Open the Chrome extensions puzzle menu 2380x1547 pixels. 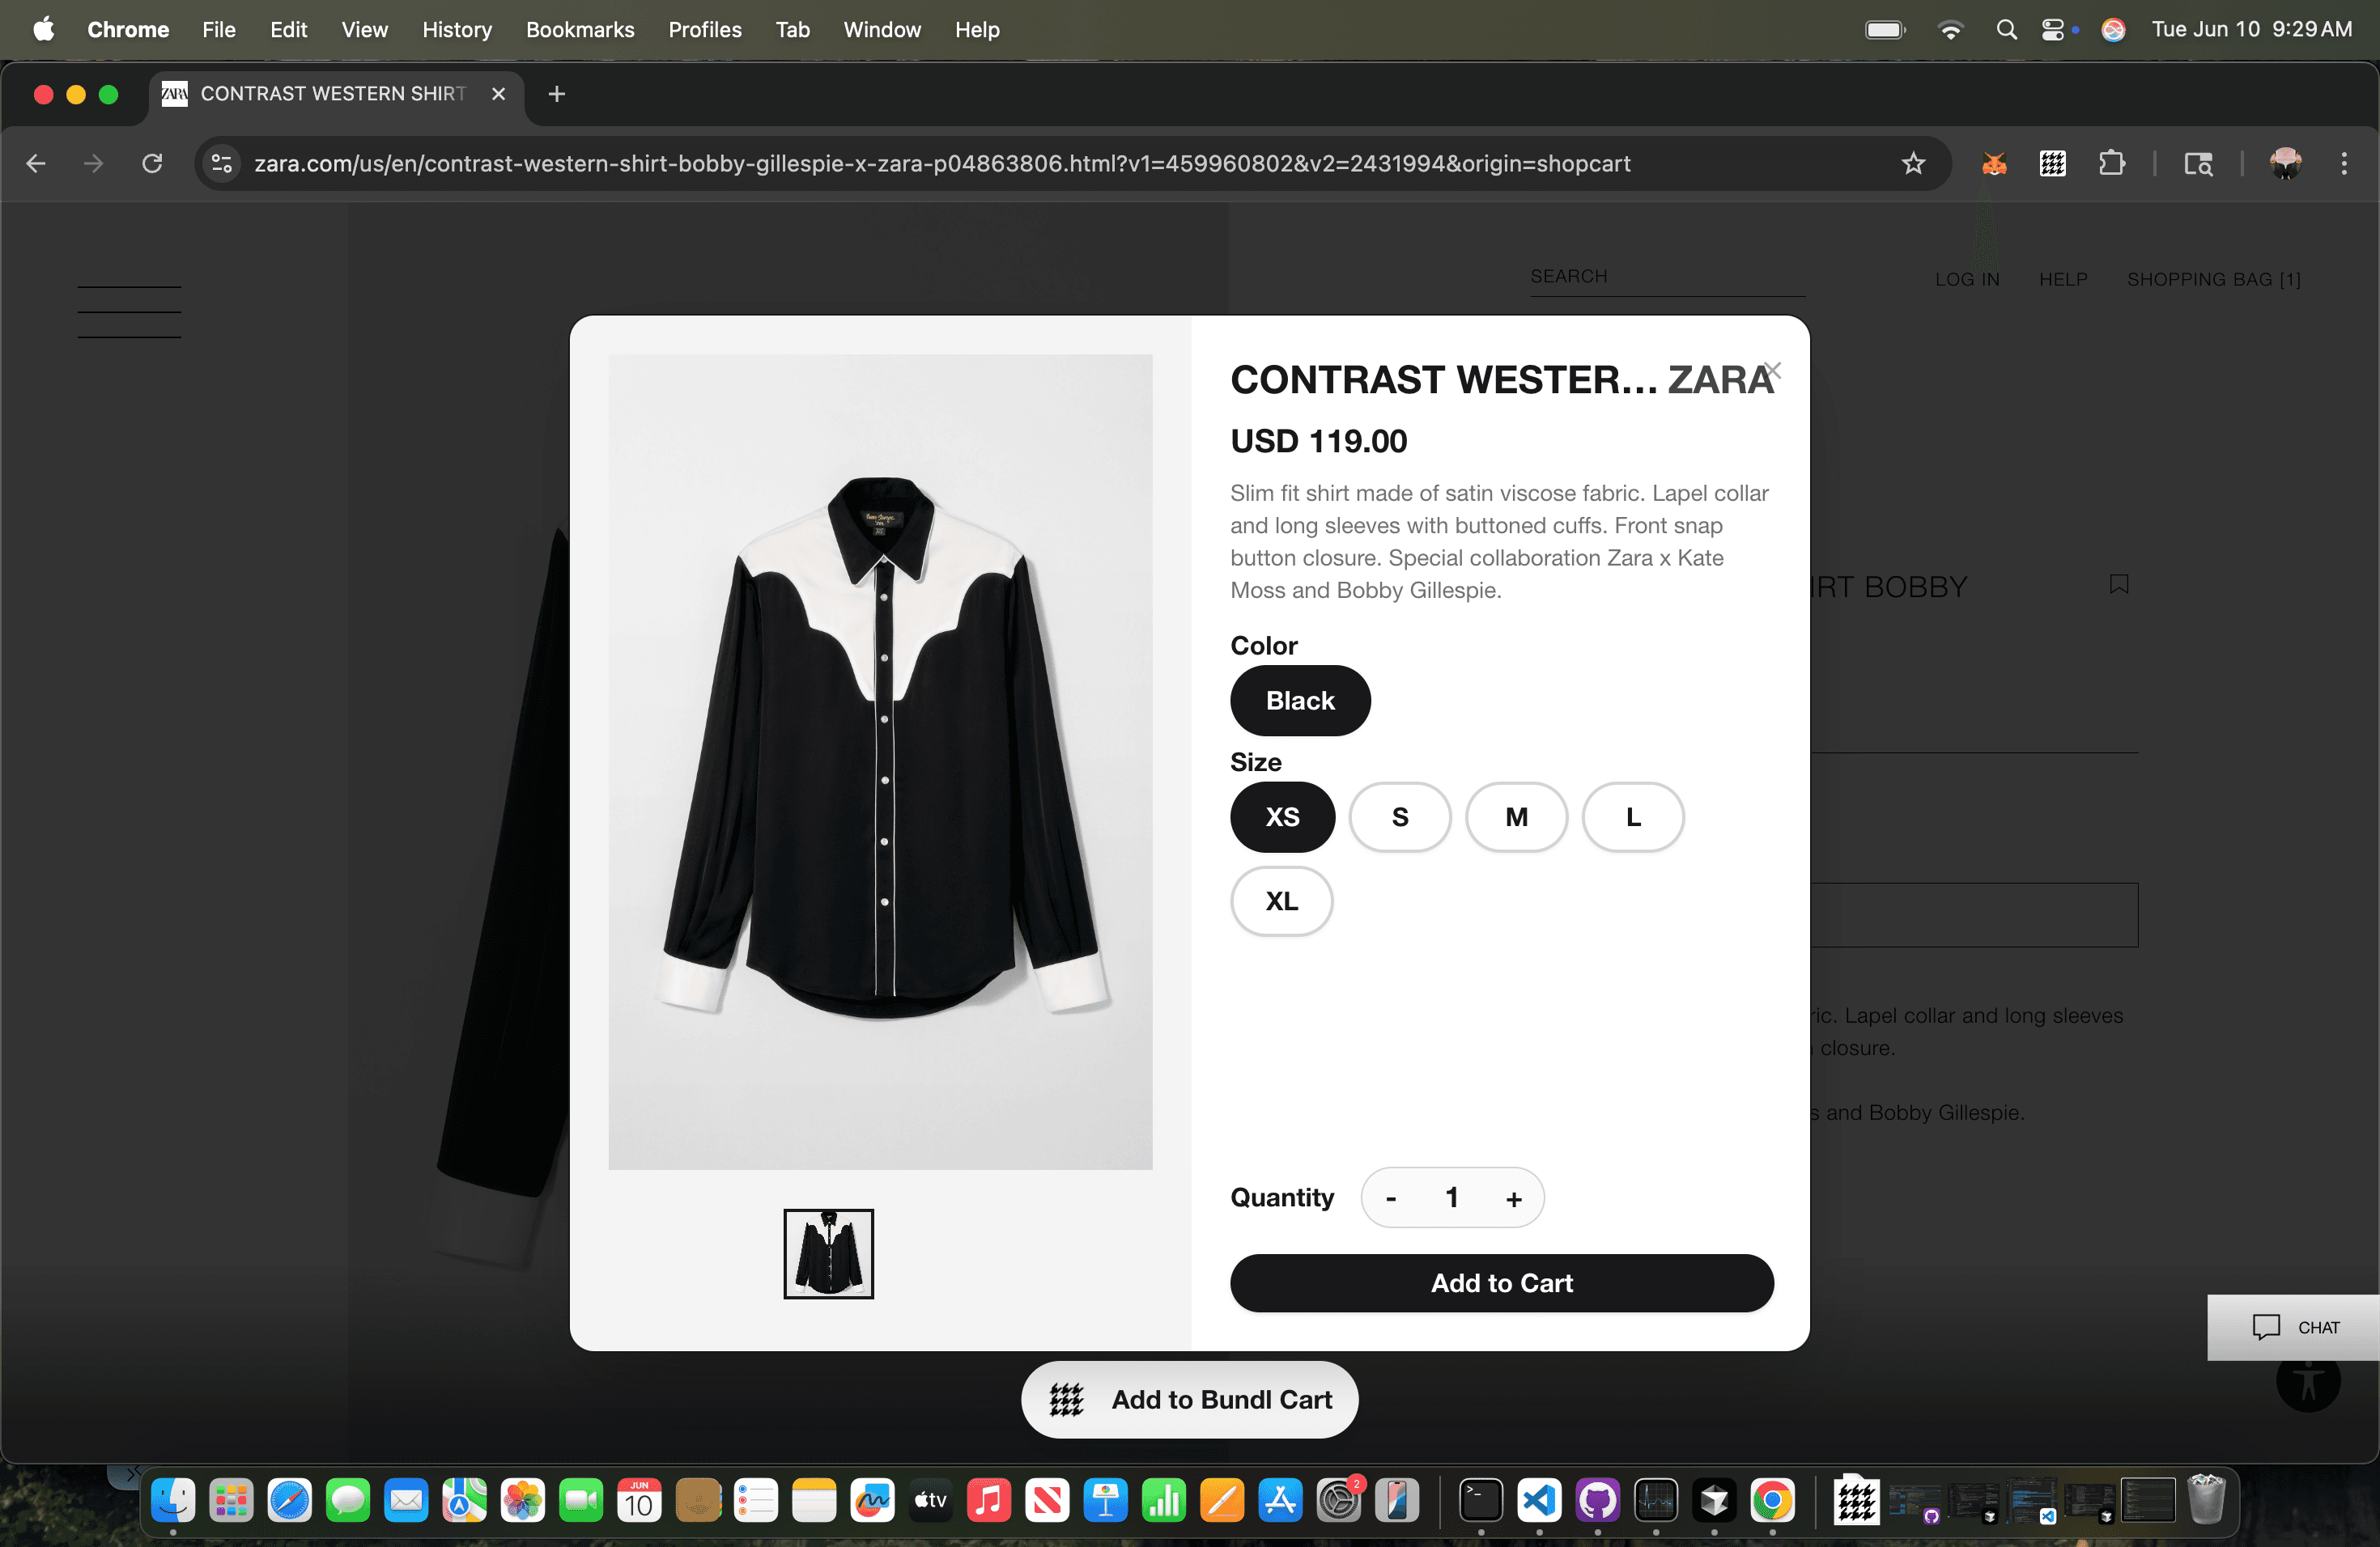tap(2113, 164)
